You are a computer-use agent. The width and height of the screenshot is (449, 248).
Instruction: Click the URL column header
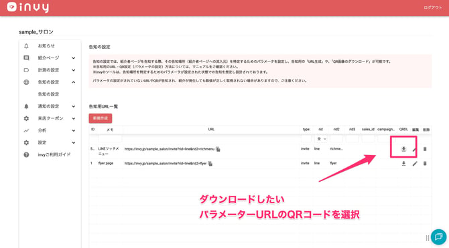pyautogui.click(x=211, y=130)
